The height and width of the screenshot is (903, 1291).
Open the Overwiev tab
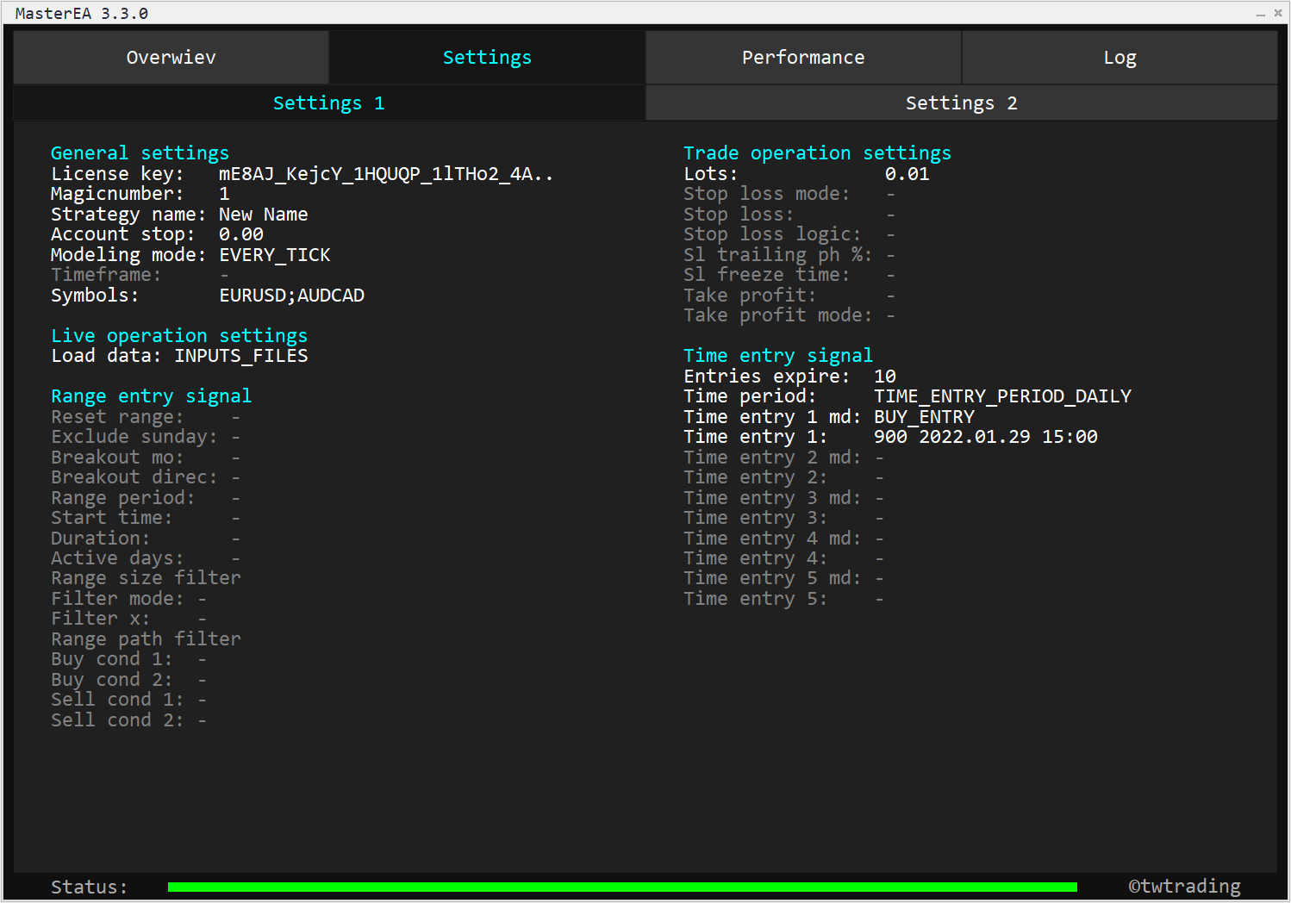click(171, 58)
